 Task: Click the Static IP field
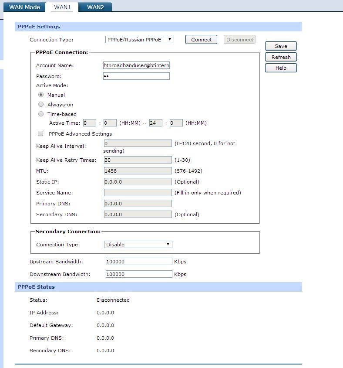click(138, 182)
